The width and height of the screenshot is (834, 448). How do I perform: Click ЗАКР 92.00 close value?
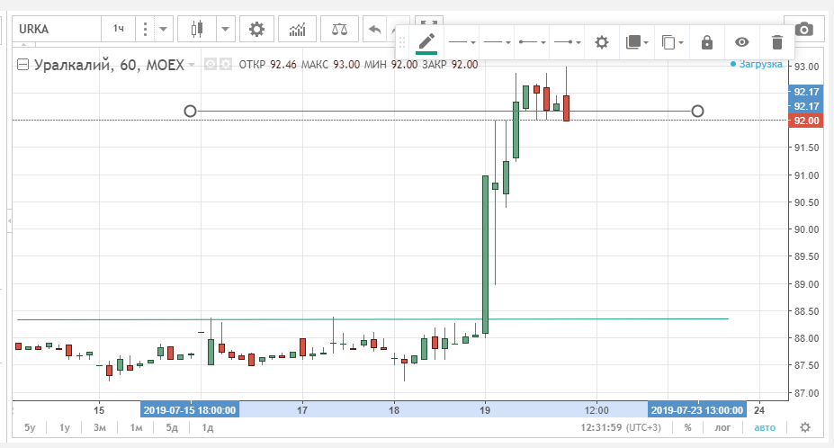[x=450, y=65]
